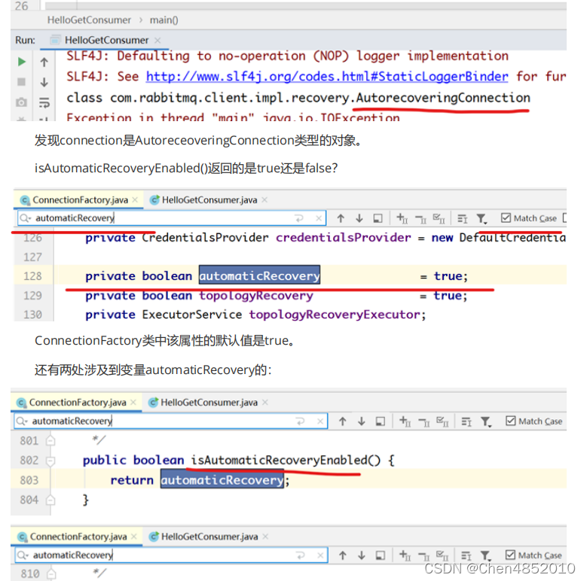Unselect occurrence icon in find bar above line 801

[x=423, y=422]
